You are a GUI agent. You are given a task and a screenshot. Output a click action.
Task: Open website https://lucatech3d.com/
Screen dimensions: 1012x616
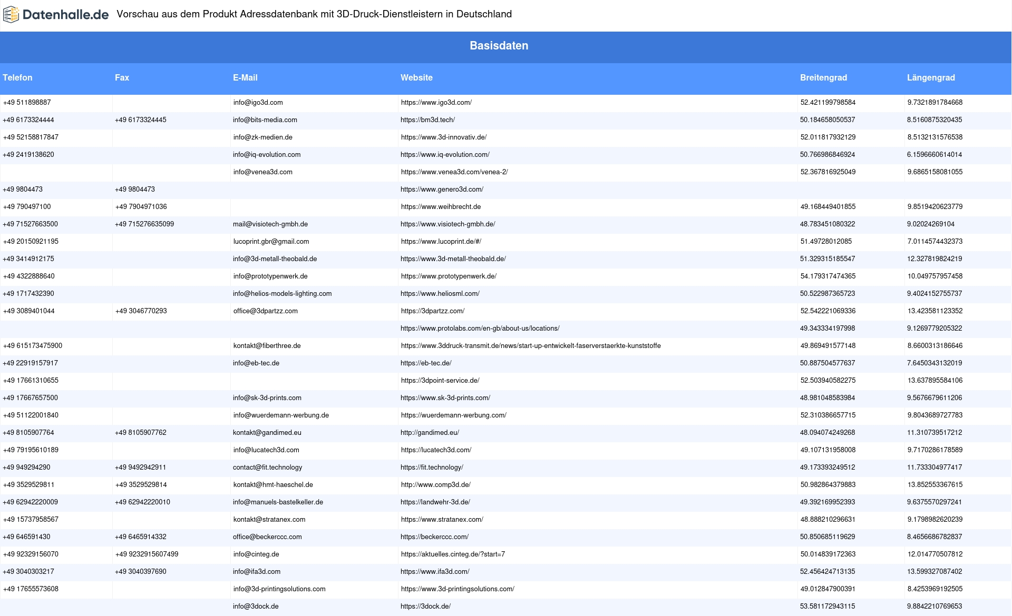[436, 450]
